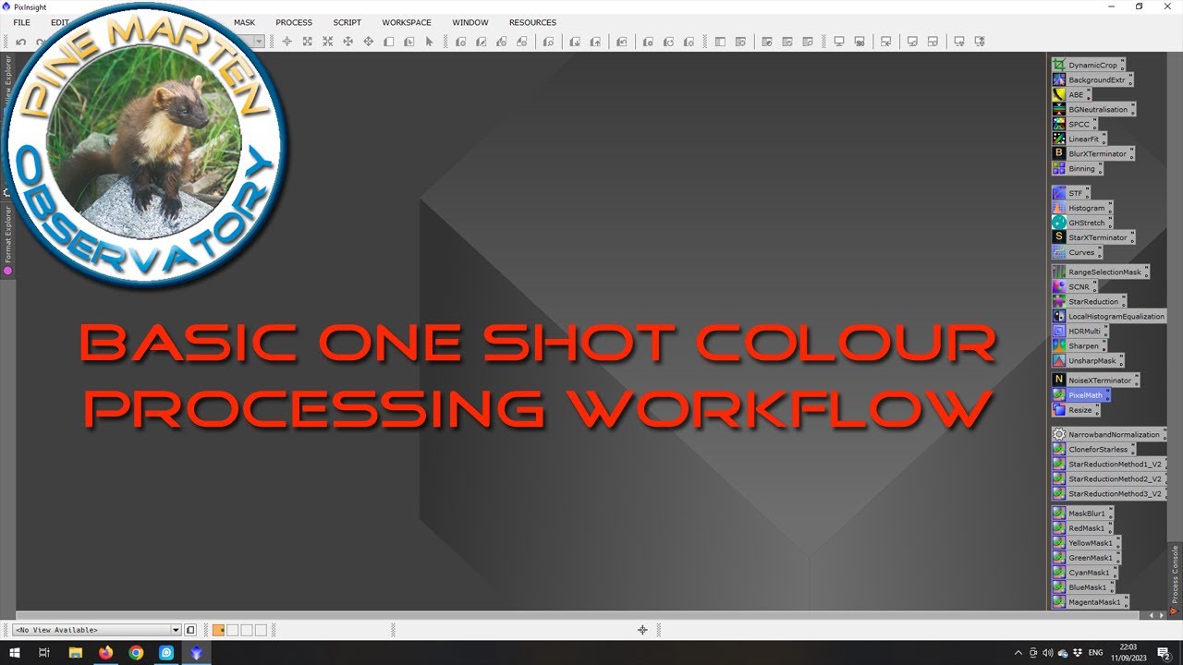This screenshot has width=1183, height=665.
Task: Select the arrow pointer tool in toolbar
Action: [x=429, y=42]
